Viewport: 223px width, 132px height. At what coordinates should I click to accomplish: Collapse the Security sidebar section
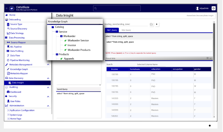pyautogui.click(x=48, y=96)
